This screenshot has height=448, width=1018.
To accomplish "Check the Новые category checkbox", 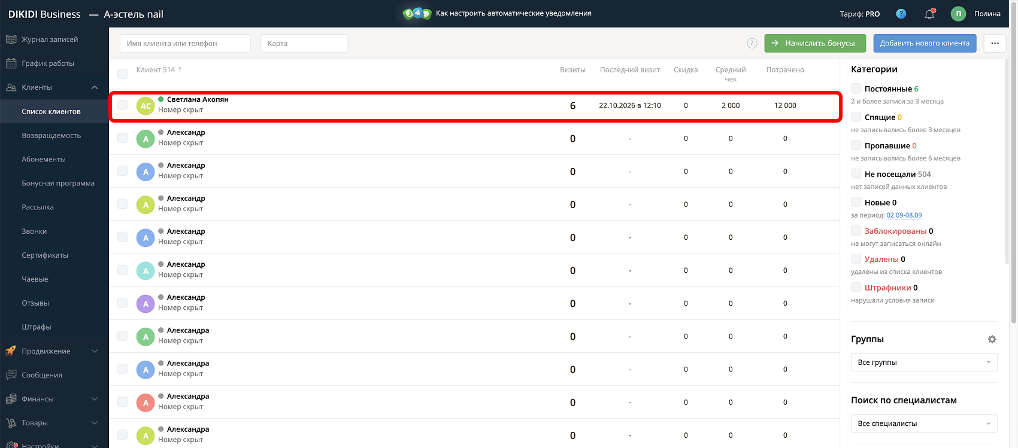I will pos(856,202).
